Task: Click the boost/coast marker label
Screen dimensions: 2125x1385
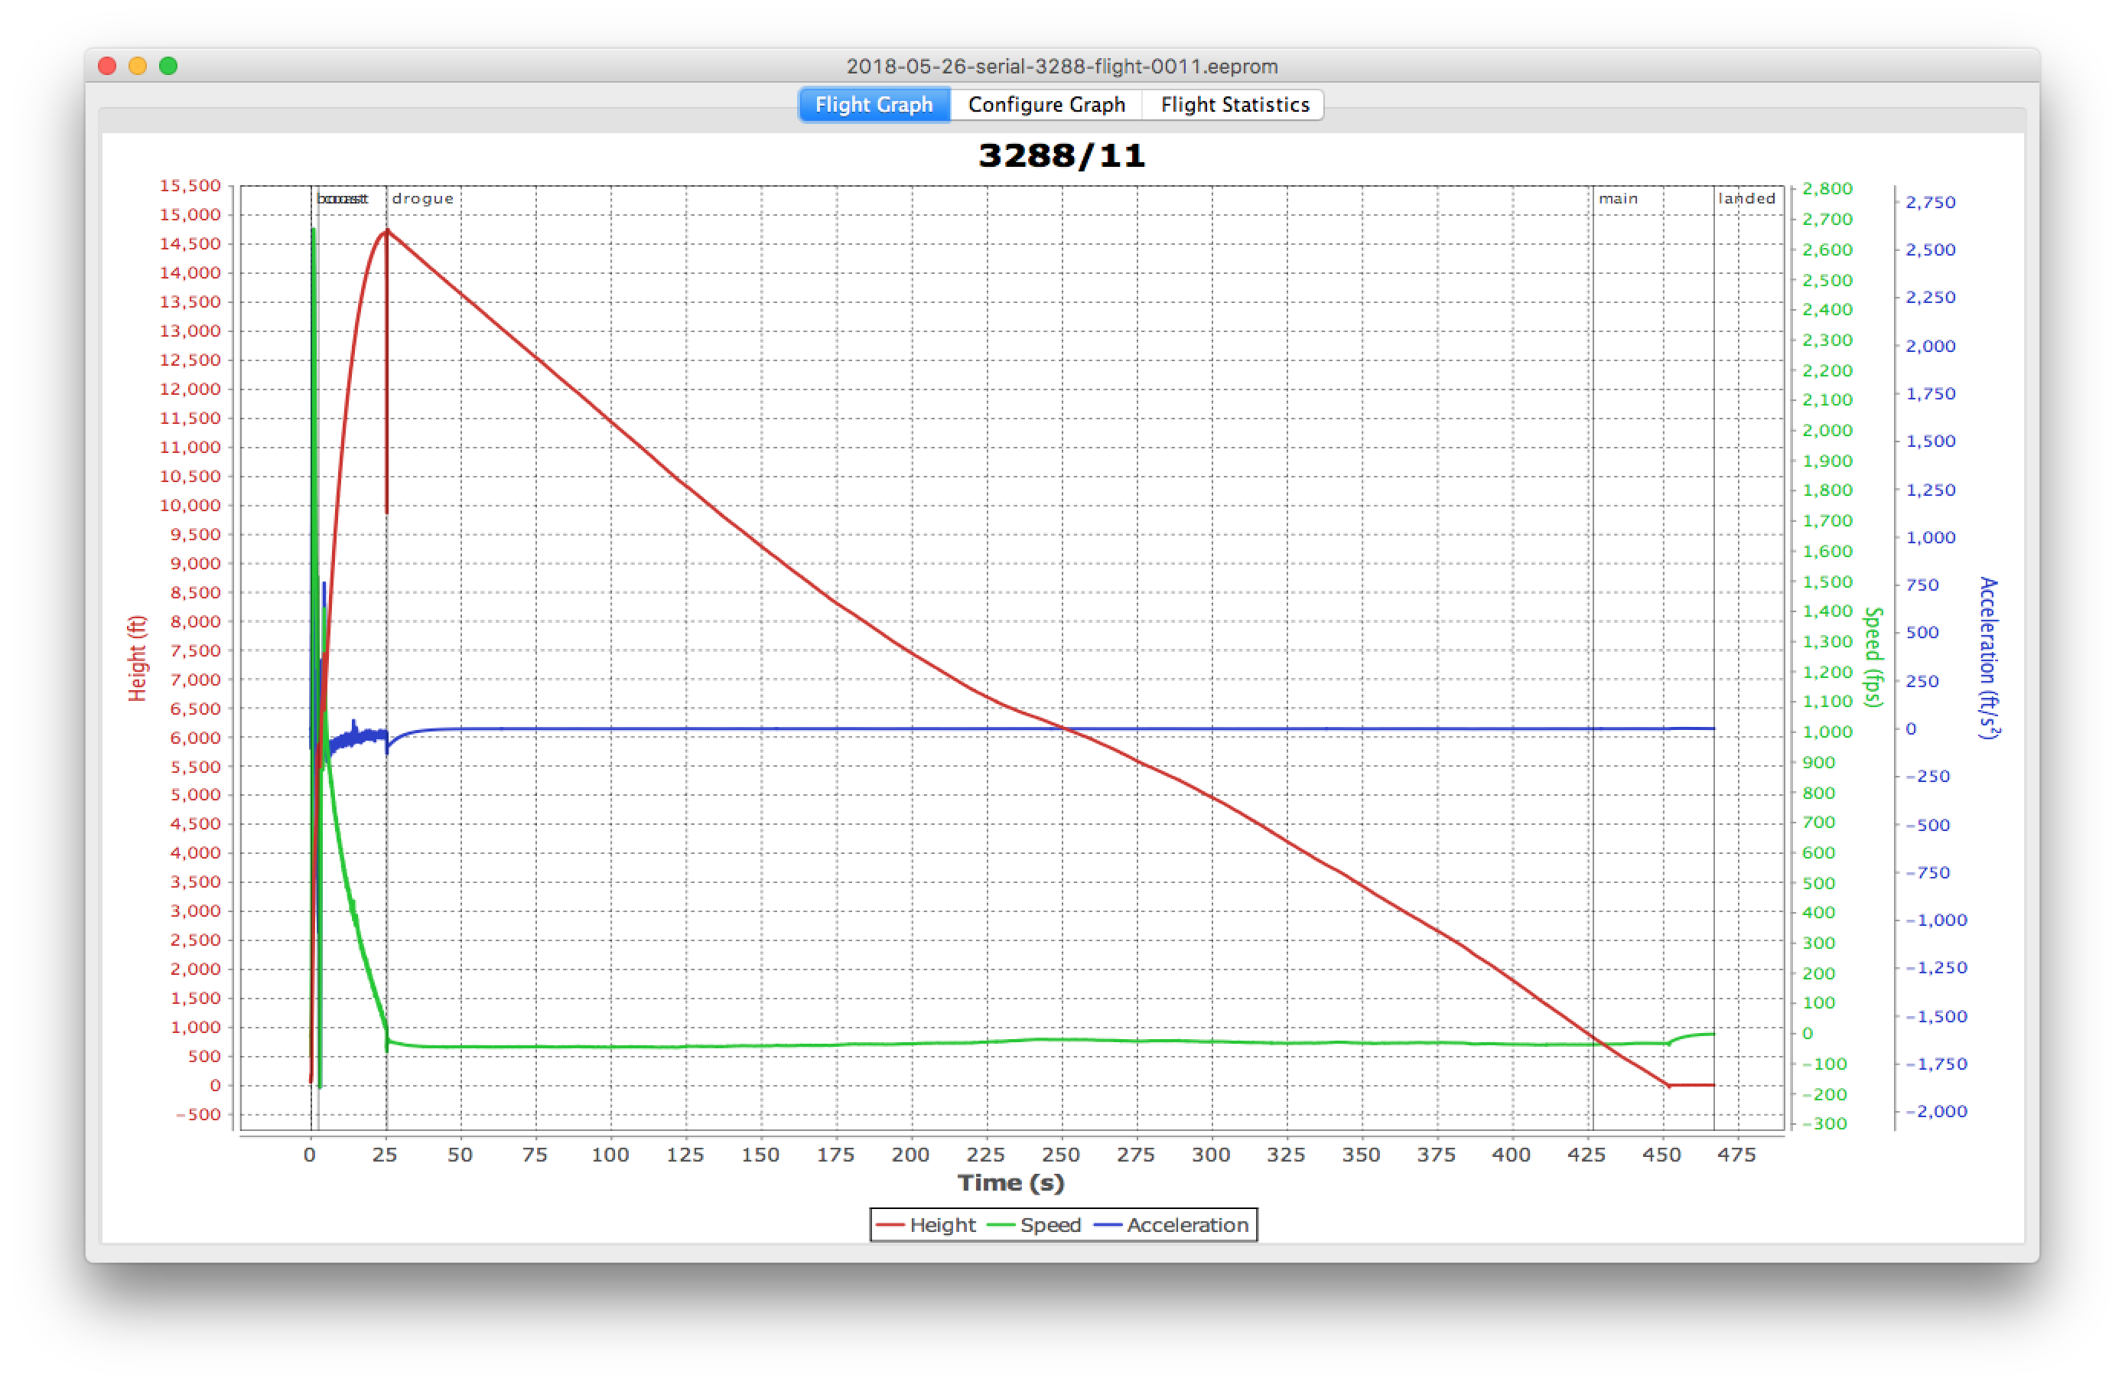Action: [x=342, y=198]
